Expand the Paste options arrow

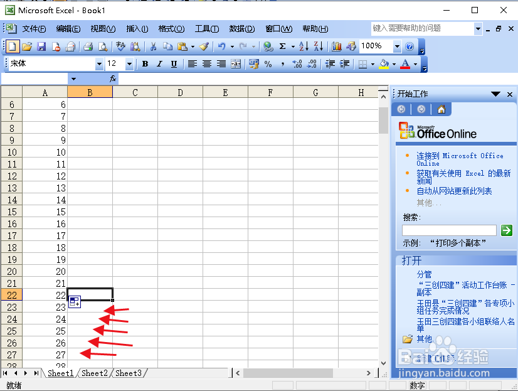[193, 46]
